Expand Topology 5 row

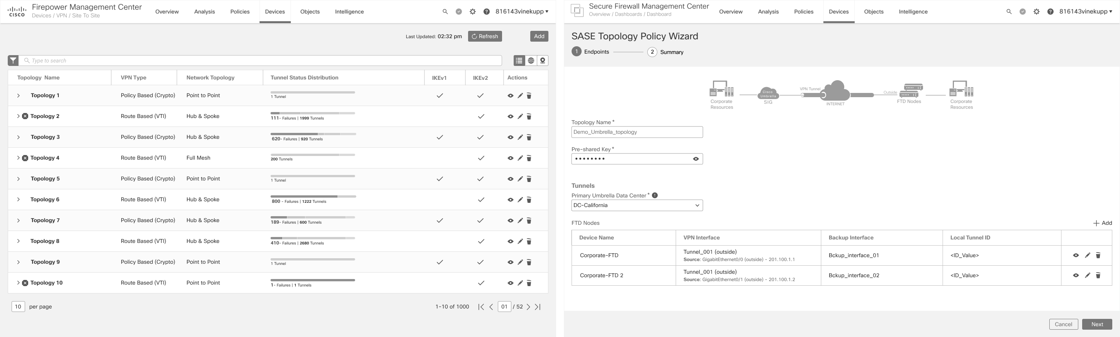(18, 179)
